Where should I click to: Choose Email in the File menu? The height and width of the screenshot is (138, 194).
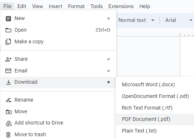(x=58, y=71)
